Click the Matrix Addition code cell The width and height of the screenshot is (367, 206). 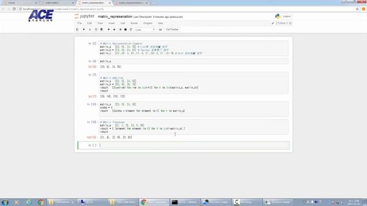[x=194, y=82]
